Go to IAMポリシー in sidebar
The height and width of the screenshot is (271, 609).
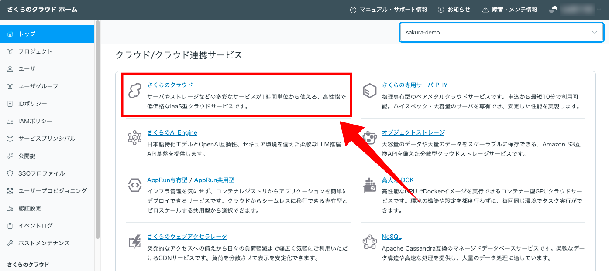(x=35, y=121)
